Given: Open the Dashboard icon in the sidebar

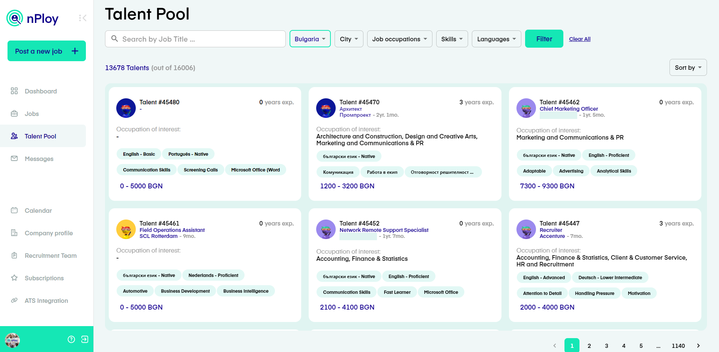Looking at the screenshot, I should 14,91.
